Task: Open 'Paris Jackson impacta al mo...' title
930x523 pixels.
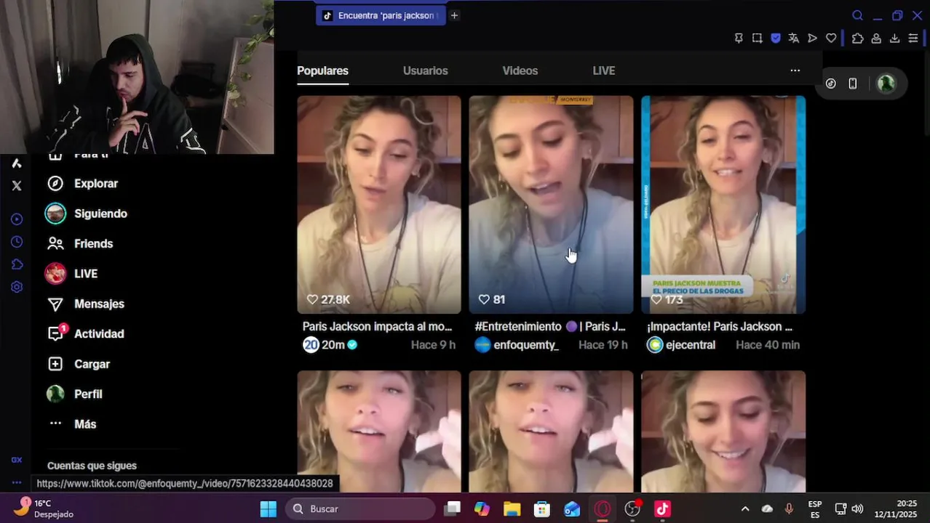Action: [377, 327]
